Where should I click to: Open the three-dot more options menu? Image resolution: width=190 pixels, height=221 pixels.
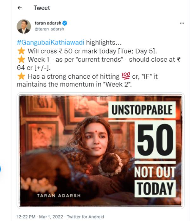point(182,23)
